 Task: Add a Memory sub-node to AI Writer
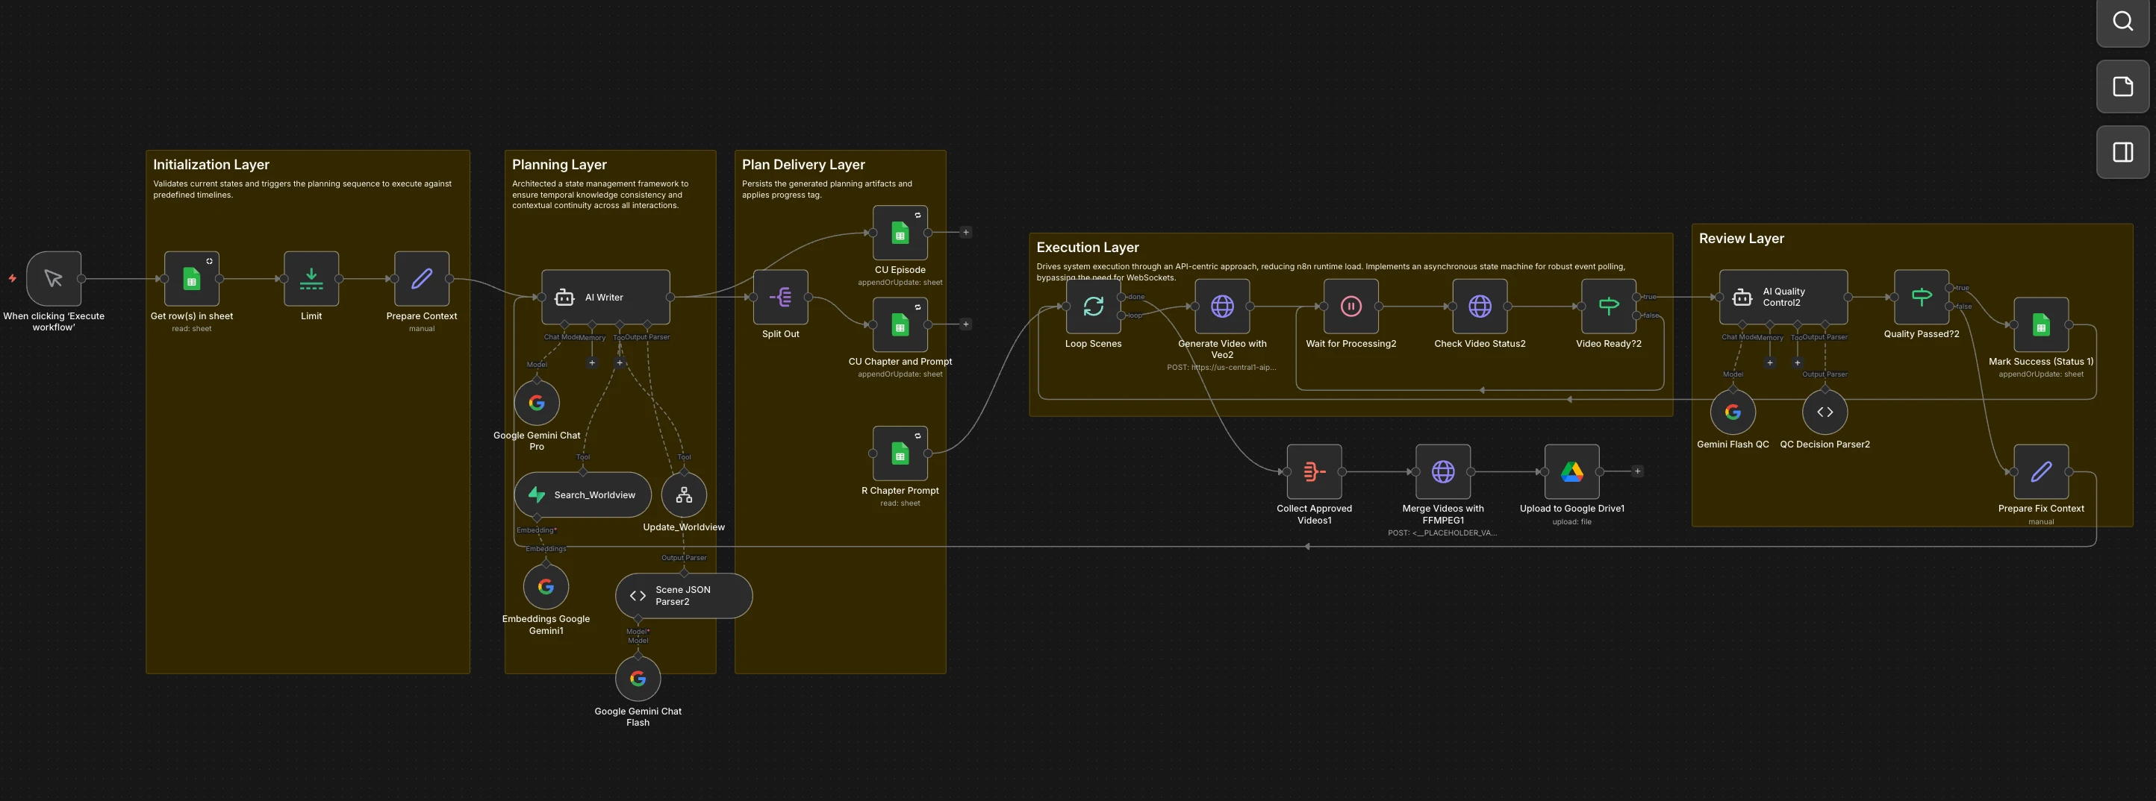pos(592,363)
